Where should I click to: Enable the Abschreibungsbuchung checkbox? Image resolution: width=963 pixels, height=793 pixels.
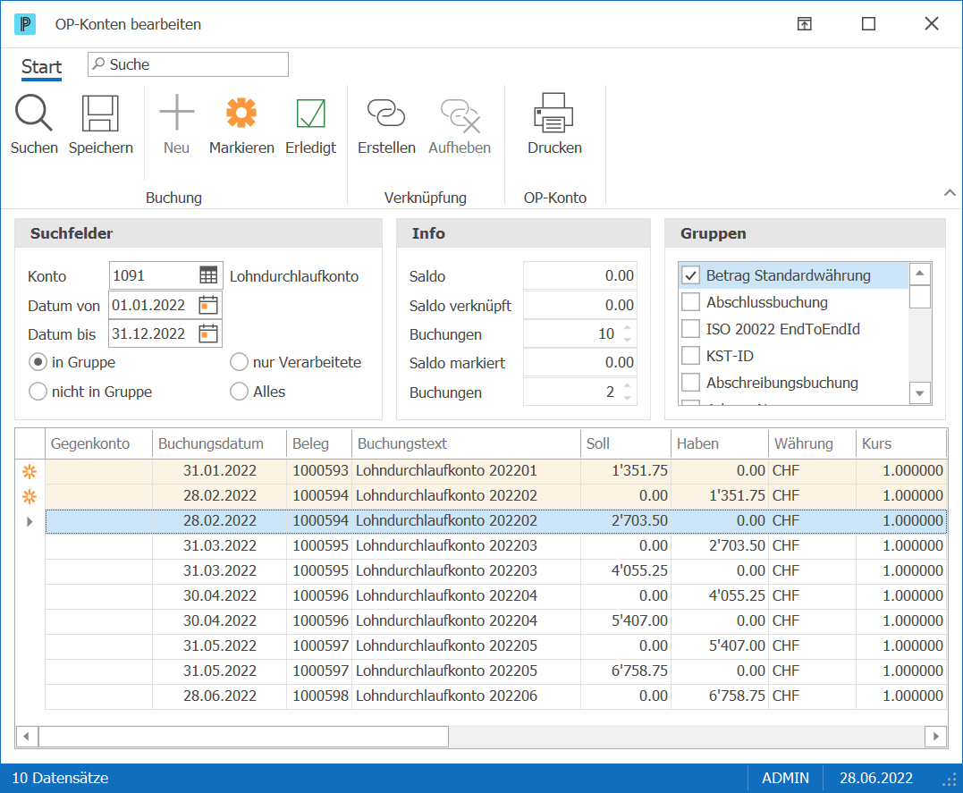point(691,382)
